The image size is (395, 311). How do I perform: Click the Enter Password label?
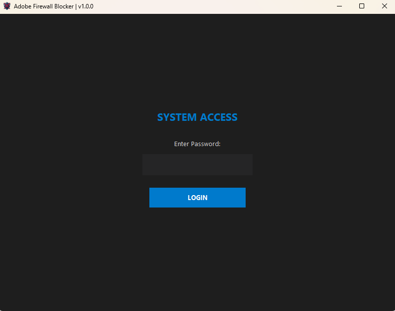click(197, 144)
